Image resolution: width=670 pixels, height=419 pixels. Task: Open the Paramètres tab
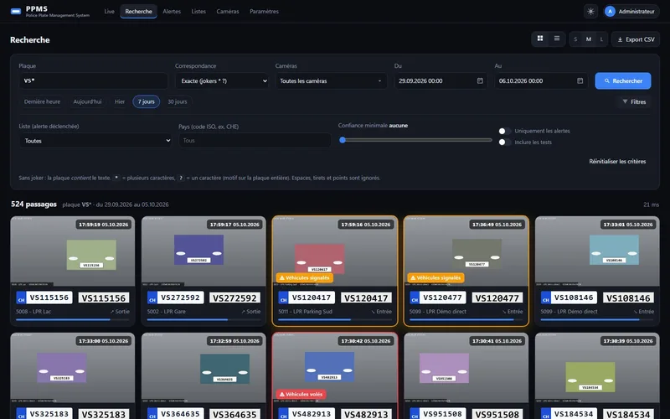[264, 12]
